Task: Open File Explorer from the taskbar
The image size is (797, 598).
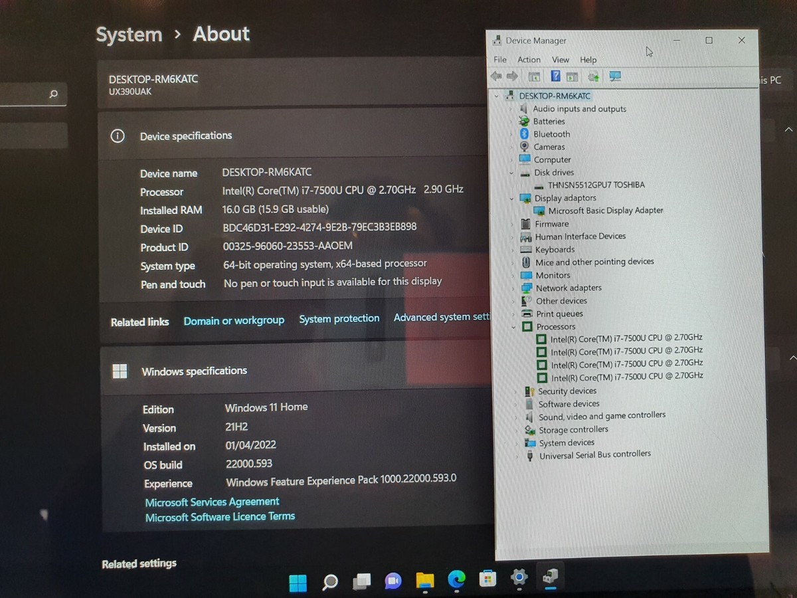Action: [425, 580]
